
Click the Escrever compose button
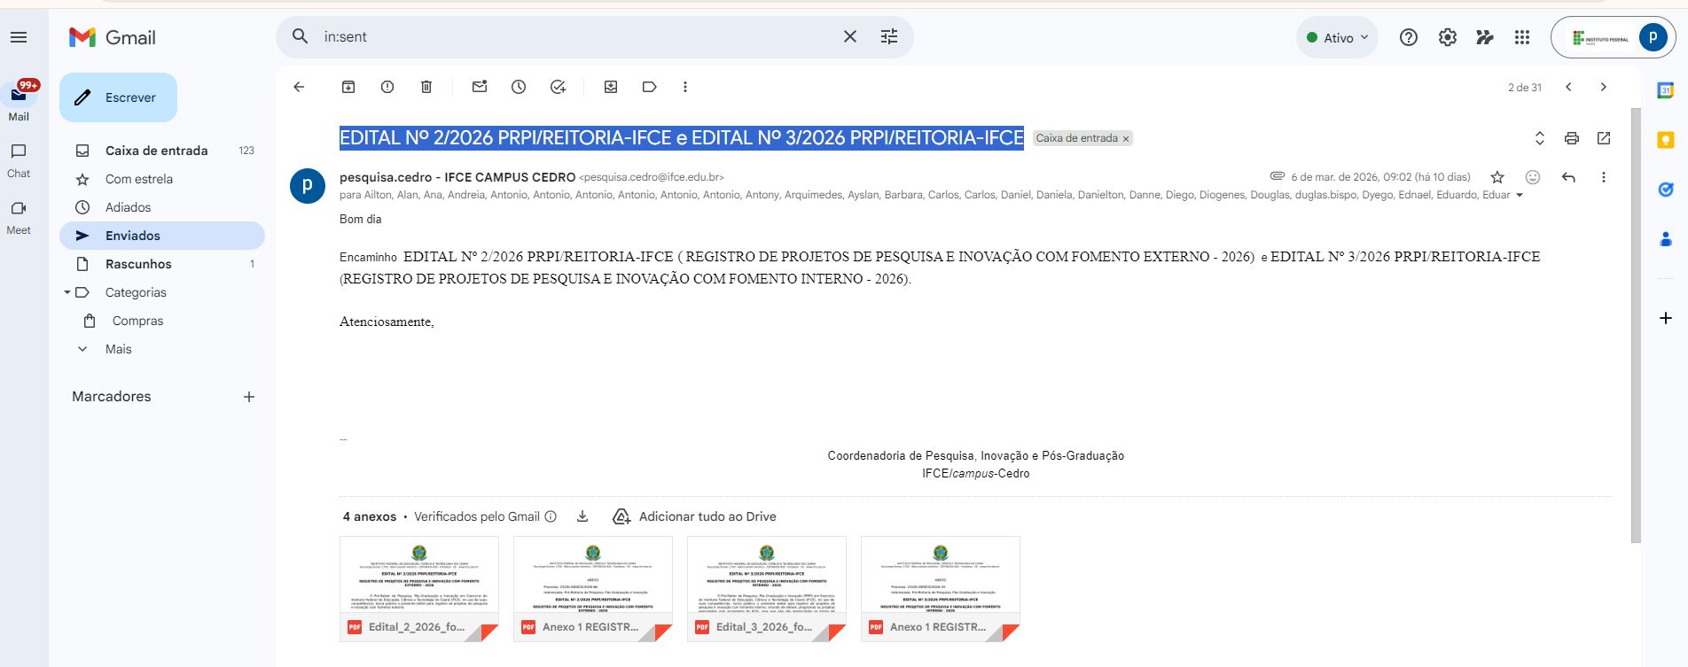click(118, 97)
